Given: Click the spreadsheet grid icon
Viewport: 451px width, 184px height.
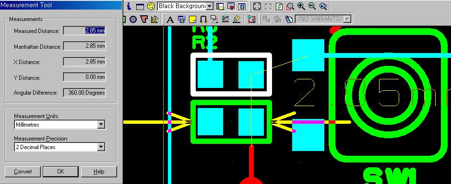Looking at the screenshot, I should click(x=140, y=6).
